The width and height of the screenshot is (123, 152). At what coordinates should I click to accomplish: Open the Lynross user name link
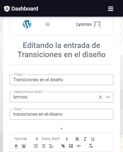click(x=84, y=24)
